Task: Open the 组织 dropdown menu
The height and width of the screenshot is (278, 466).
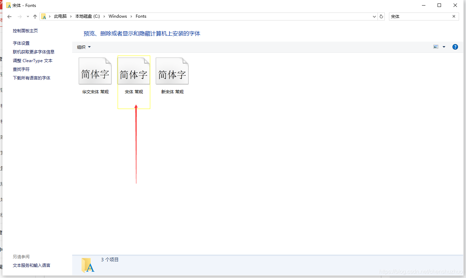Action: pyautogui.click(x=84, y=47)
